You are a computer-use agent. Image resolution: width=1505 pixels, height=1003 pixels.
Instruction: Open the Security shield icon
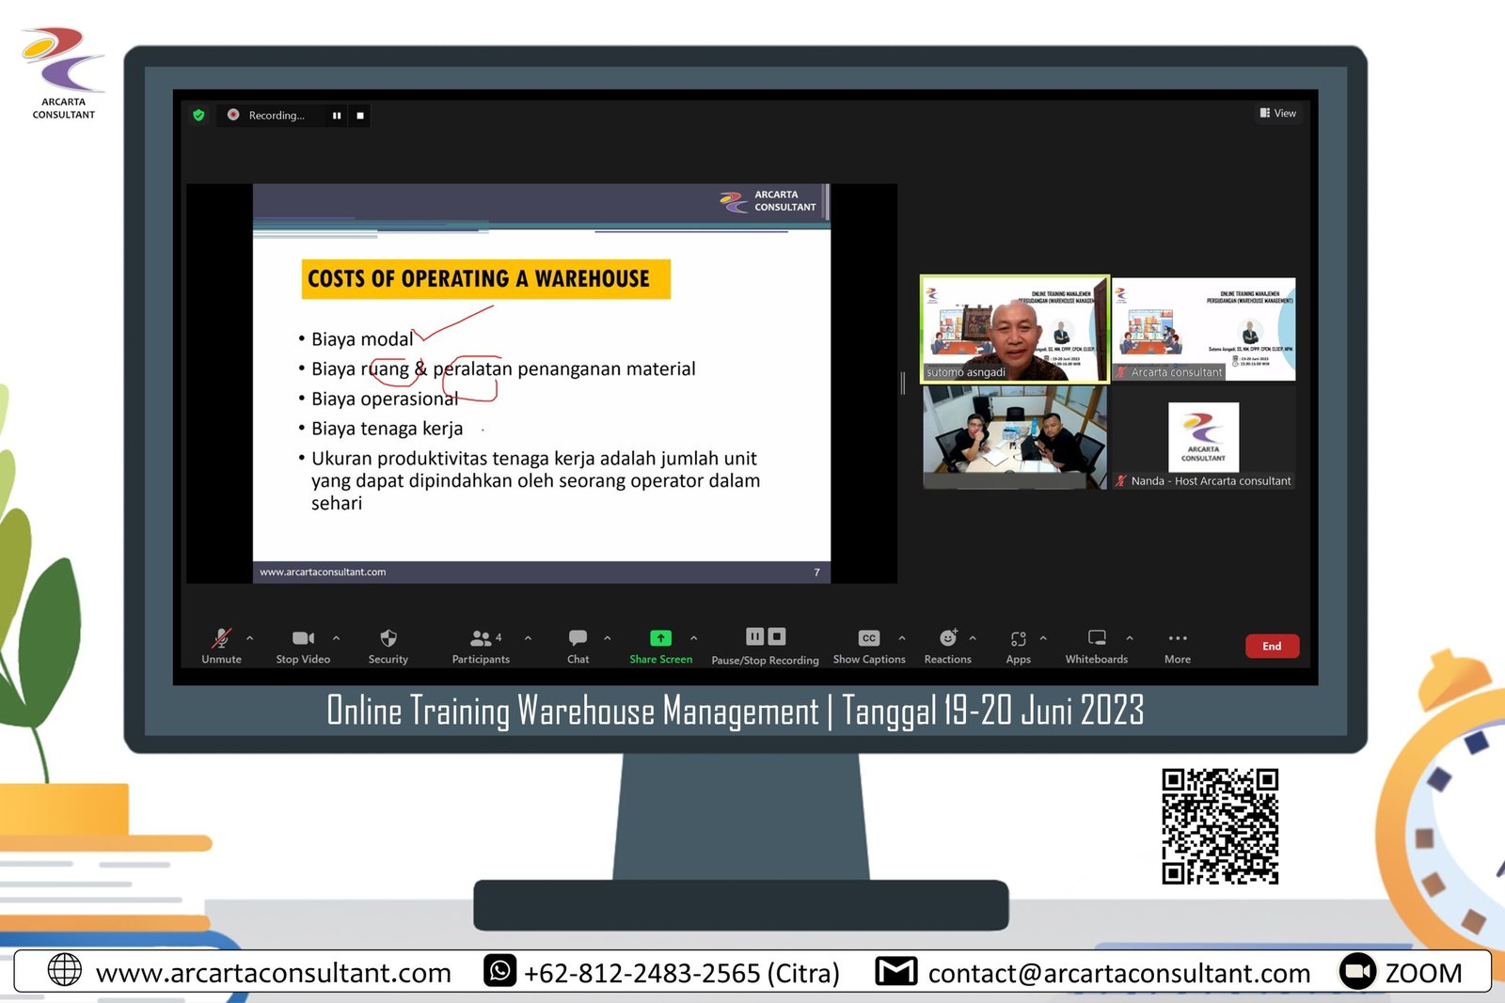[x=388, y=639]
